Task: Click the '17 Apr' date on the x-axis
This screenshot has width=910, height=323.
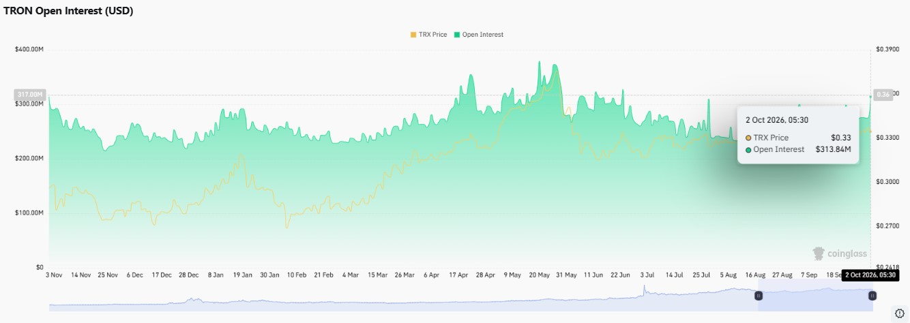Action: 458,275
